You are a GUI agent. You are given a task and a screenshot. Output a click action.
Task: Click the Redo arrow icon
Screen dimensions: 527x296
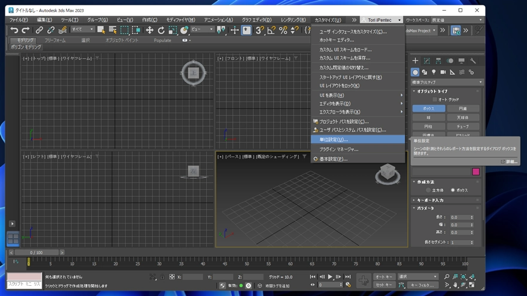coord(26,30)
